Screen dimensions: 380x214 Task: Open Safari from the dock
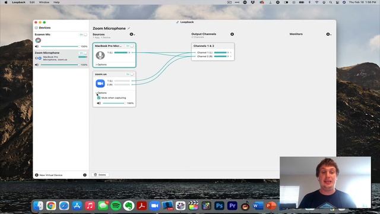point(64,206)
